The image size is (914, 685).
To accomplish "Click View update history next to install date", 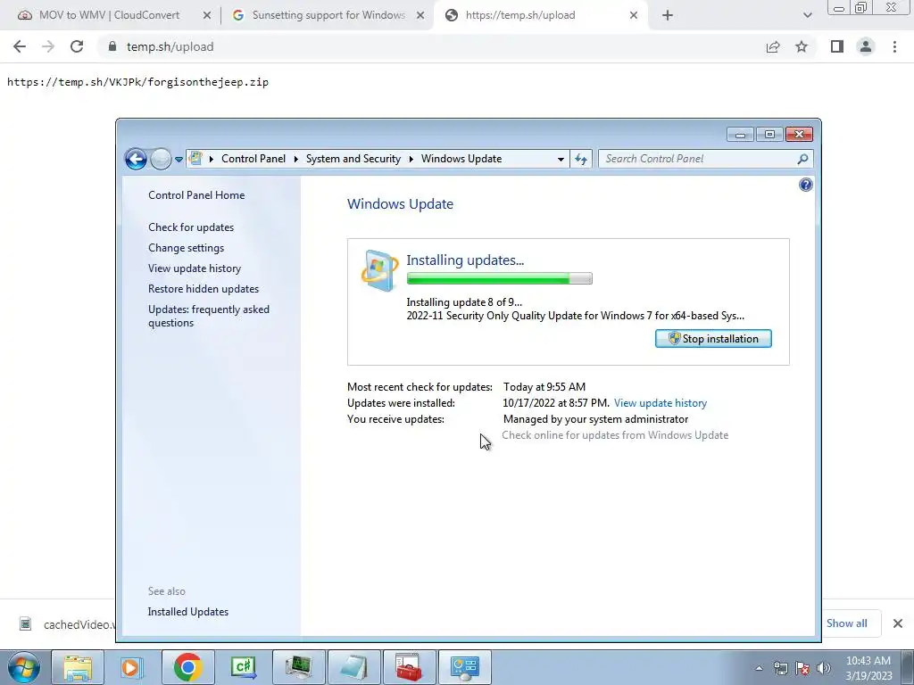I will tap(661, 403).
